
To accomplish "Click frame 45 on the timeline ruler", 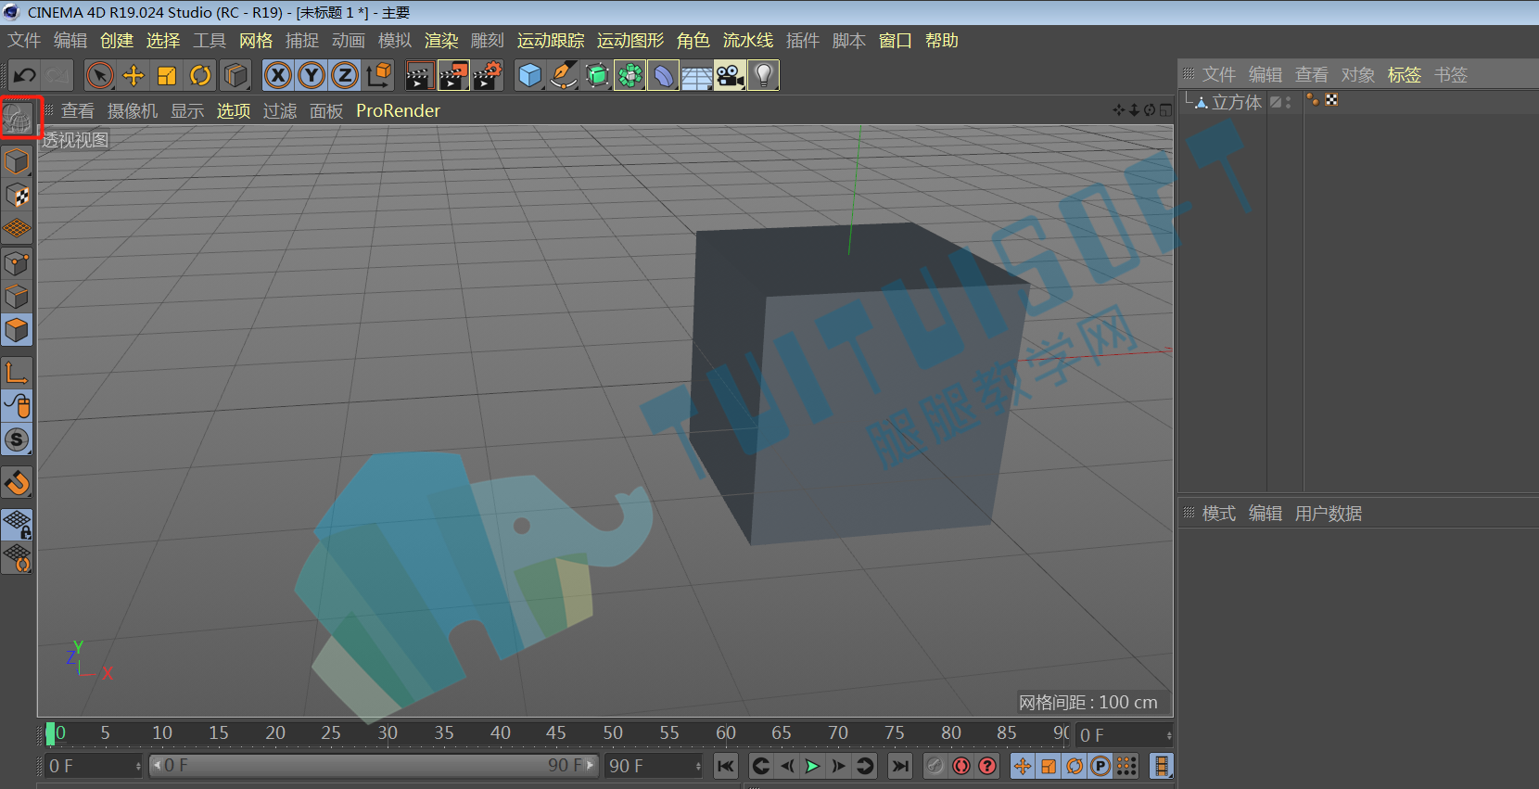I will [556, 732].
